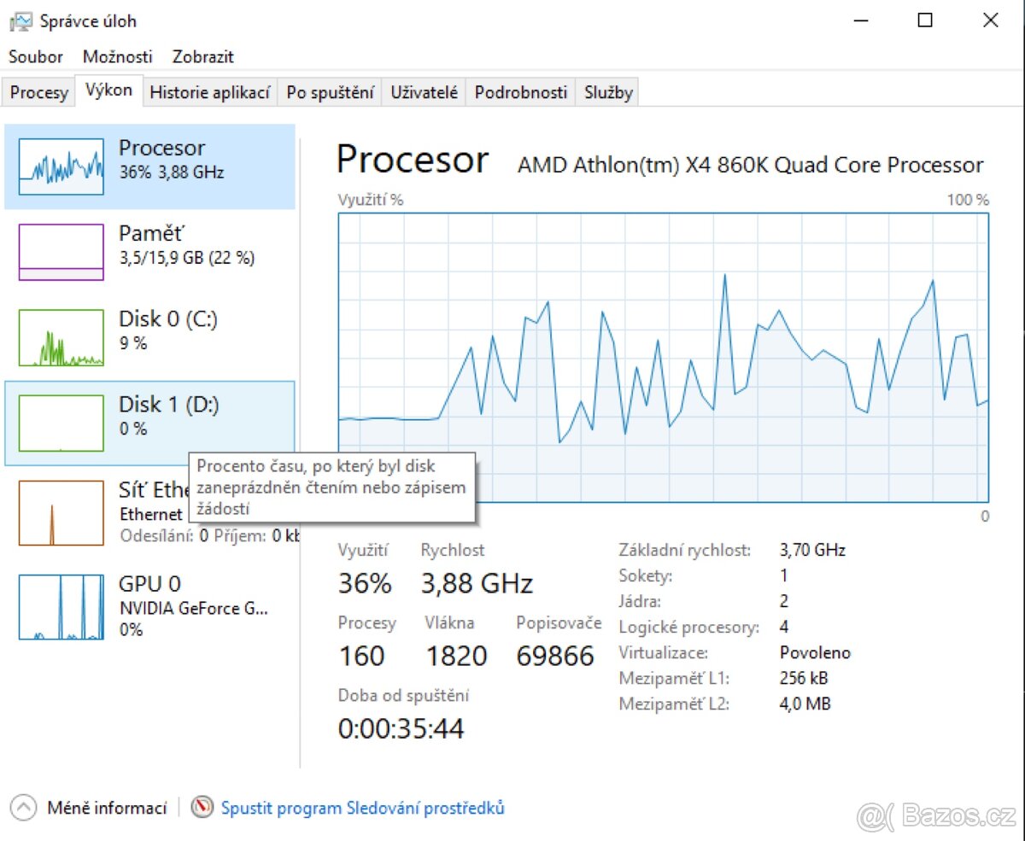
Task: Open the Zobrazit menu
Action: (203, 57)
